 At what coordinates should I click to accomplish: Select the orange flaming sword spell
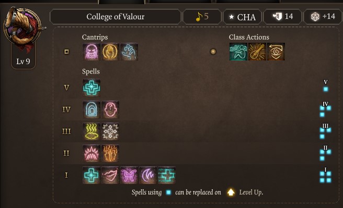110,153
